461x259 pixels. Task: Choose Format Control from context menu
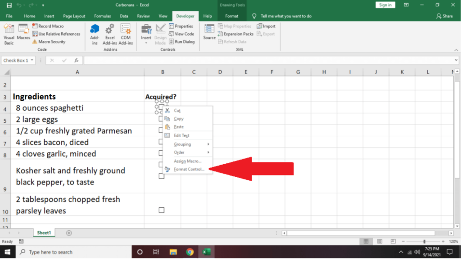(189, 169)
